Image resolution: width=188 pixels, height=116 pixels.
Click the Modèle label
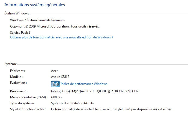coord(16,77)
